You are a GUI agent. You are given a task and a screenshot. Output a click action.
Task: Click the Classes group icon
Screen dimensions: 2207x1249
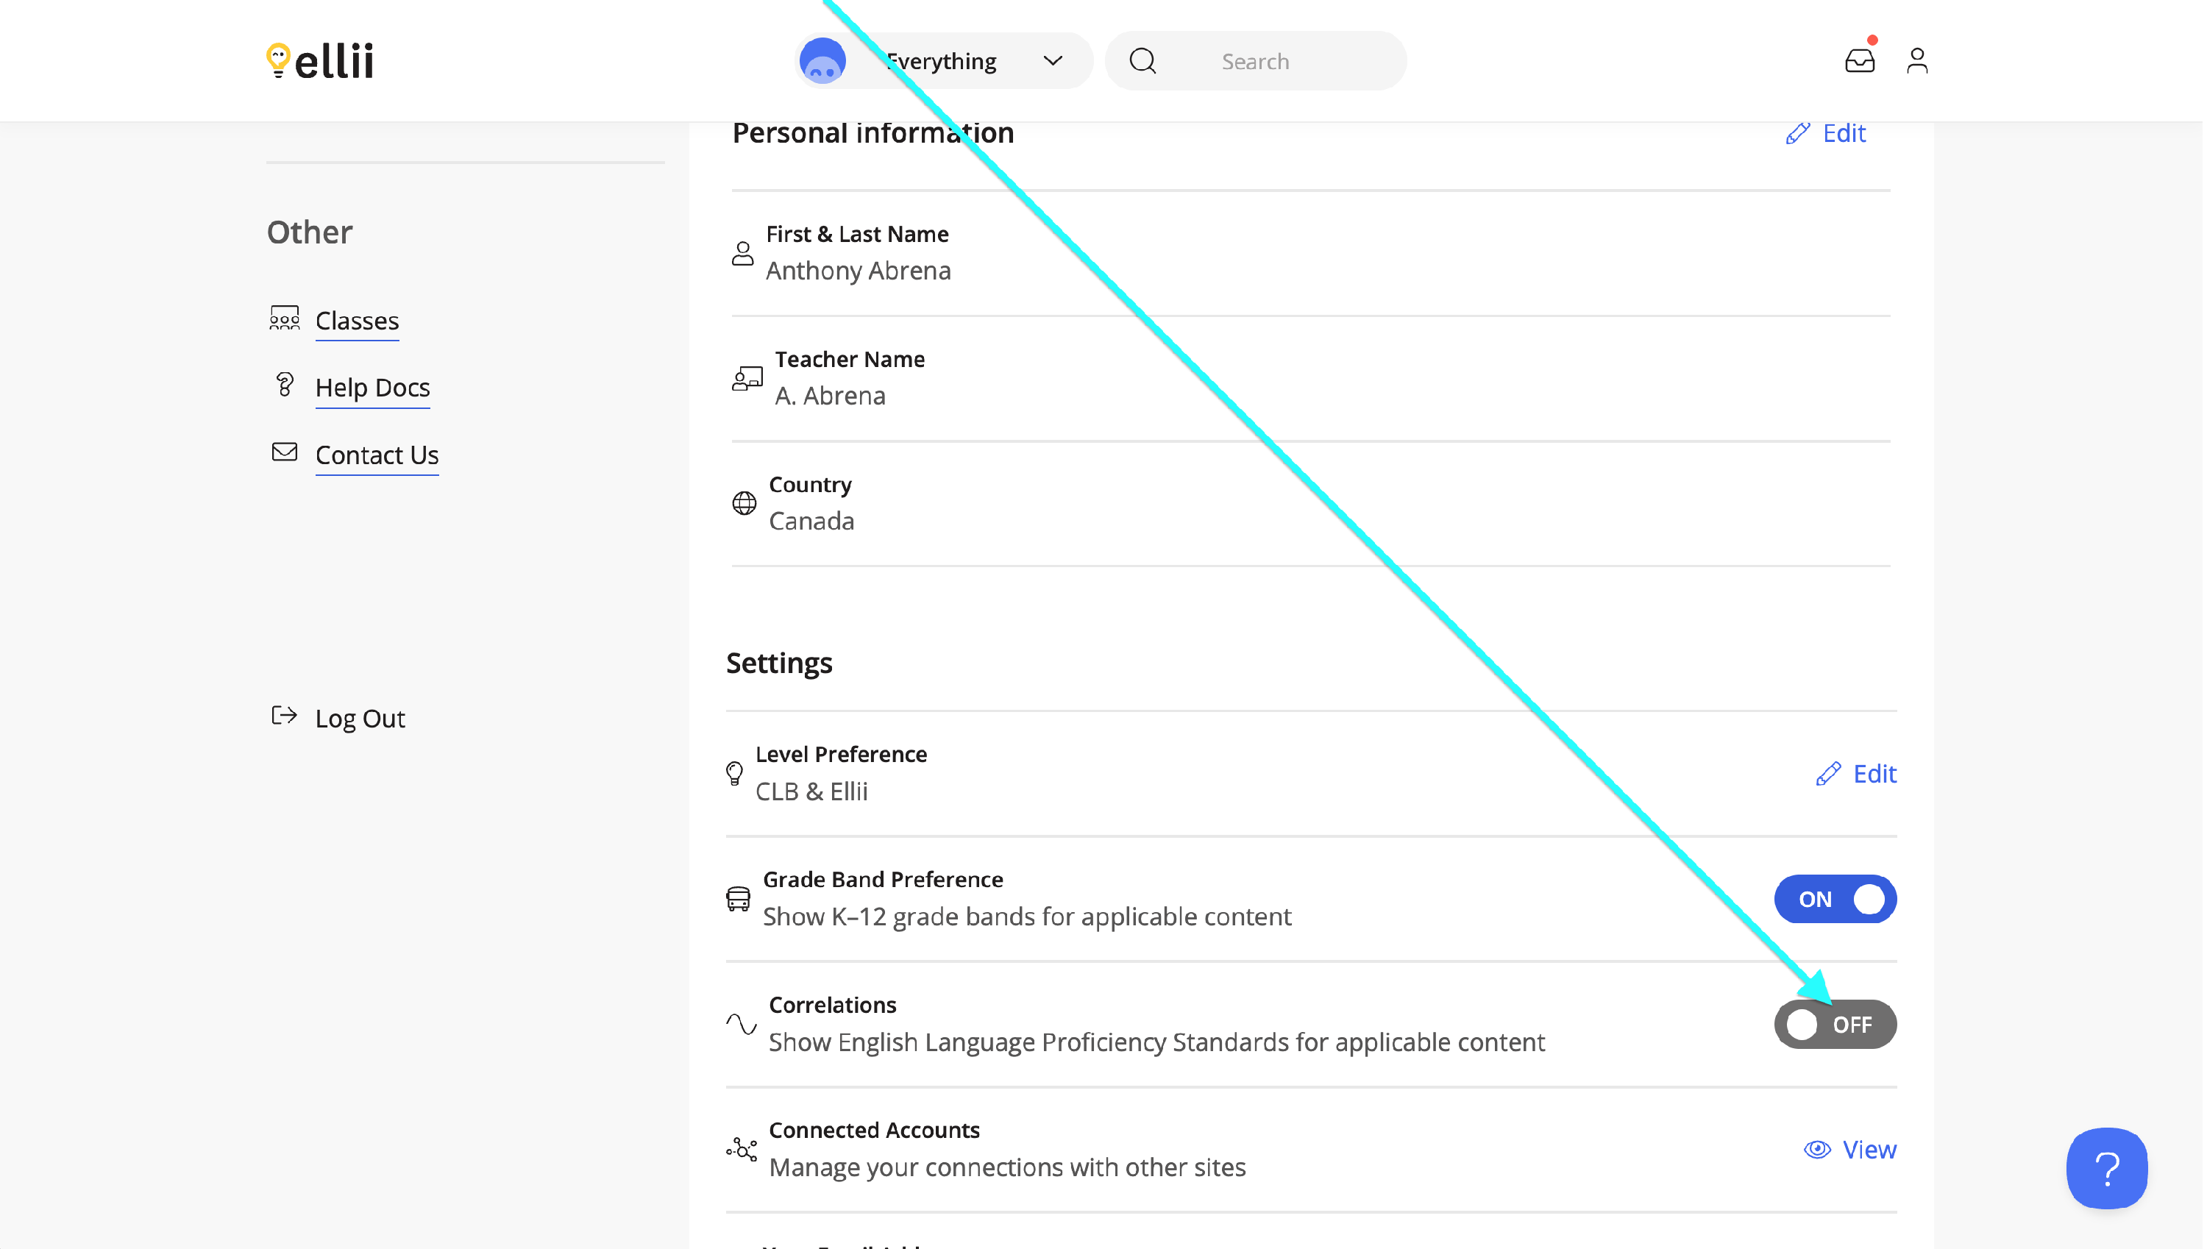[x=285, y=319]
